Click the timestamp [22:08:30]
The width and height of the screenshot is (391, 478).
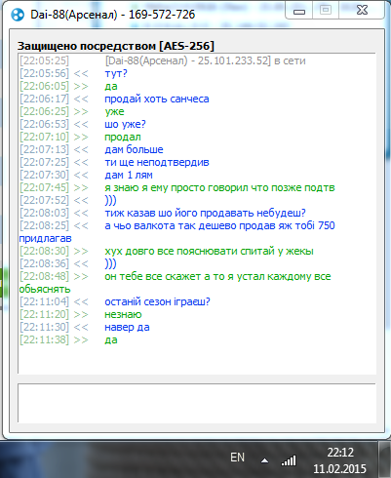(44, 251)
